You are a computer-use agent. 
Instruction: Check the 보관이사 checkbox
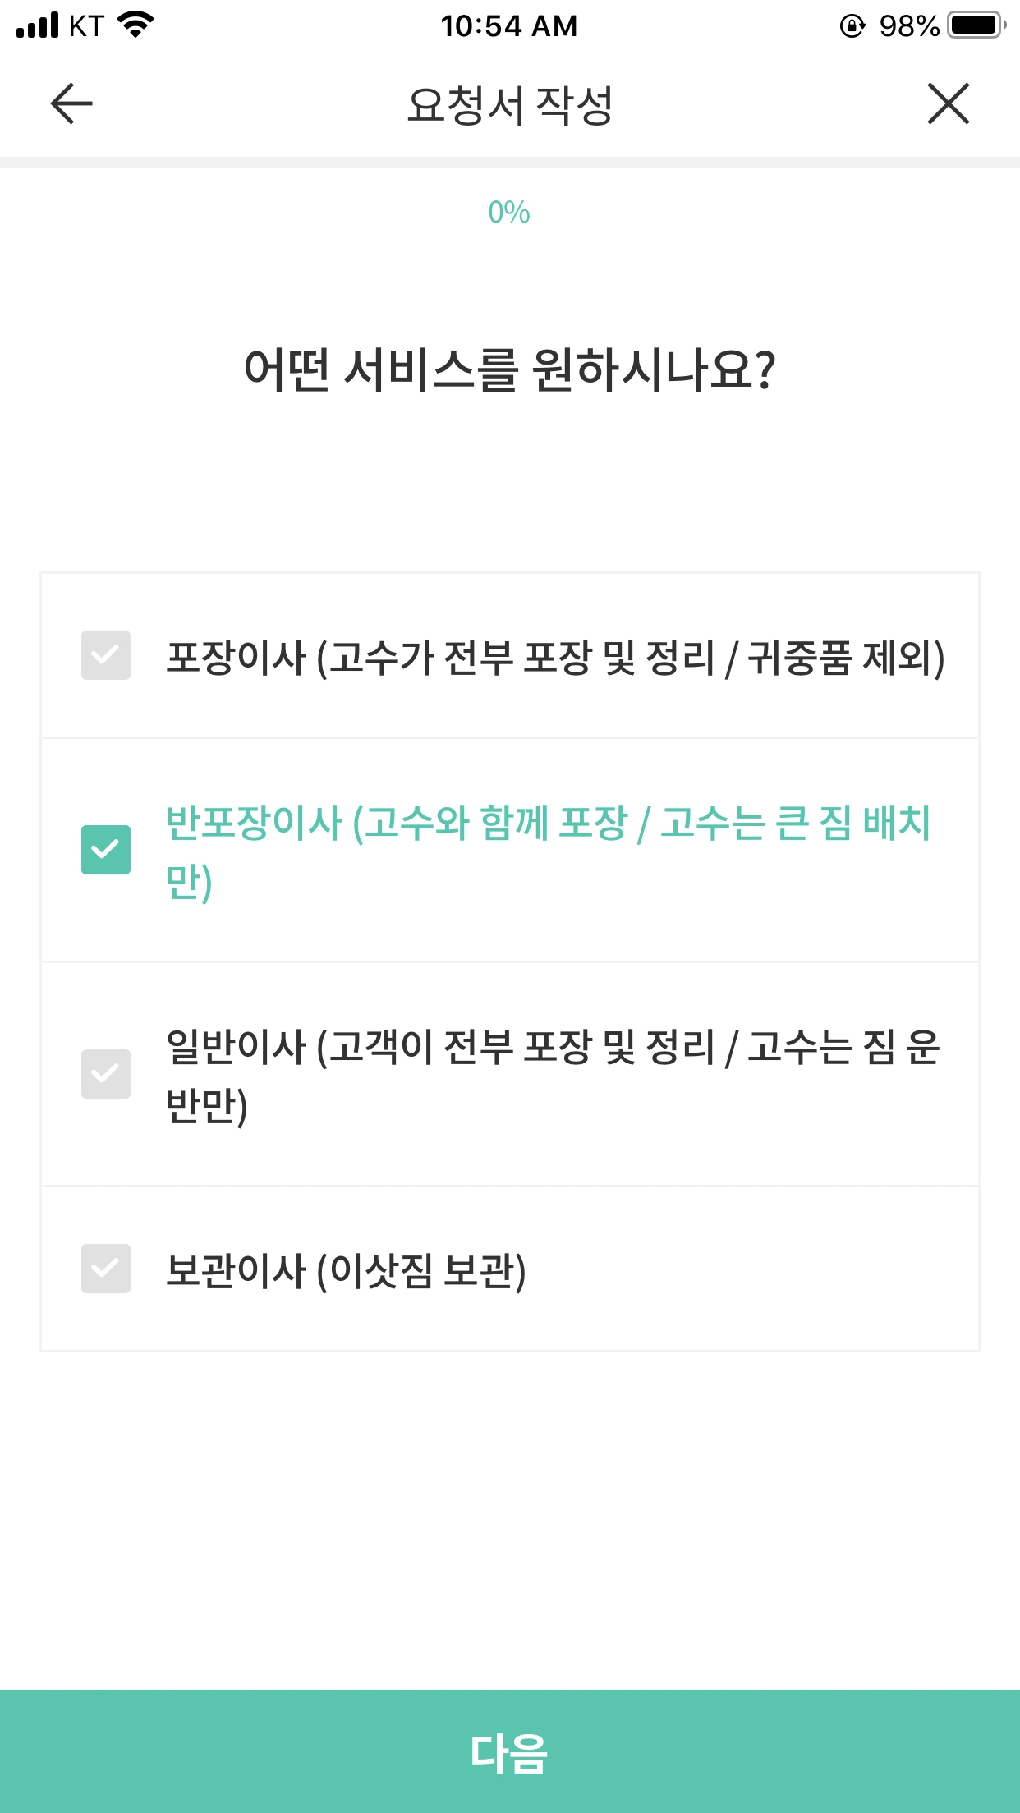[106, 1269]
